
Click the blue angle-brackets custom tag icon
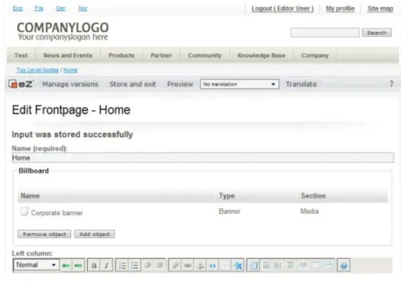212,265
